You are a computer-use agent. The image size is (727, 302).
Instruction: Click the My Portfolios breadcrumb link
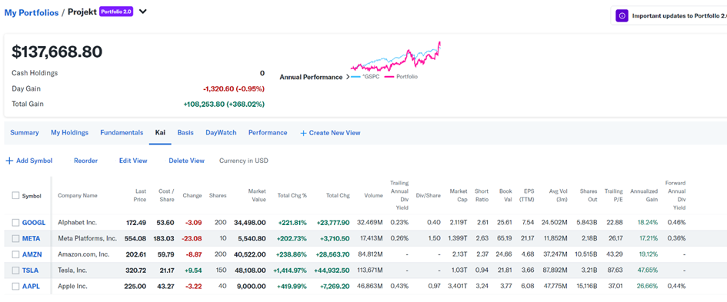[32, 12]
